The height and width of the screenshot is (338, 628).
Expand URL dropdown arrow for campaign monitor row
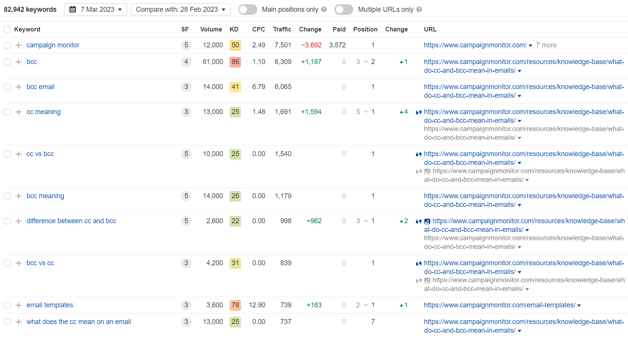(x=530, y=45)
